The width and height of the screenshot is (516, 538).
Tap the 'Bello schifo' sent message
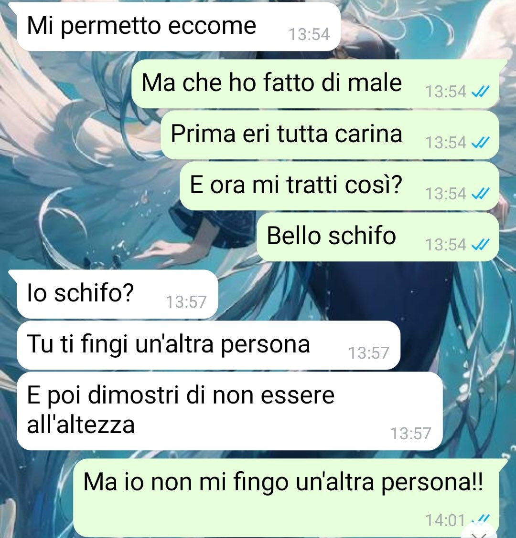[378, 237]
